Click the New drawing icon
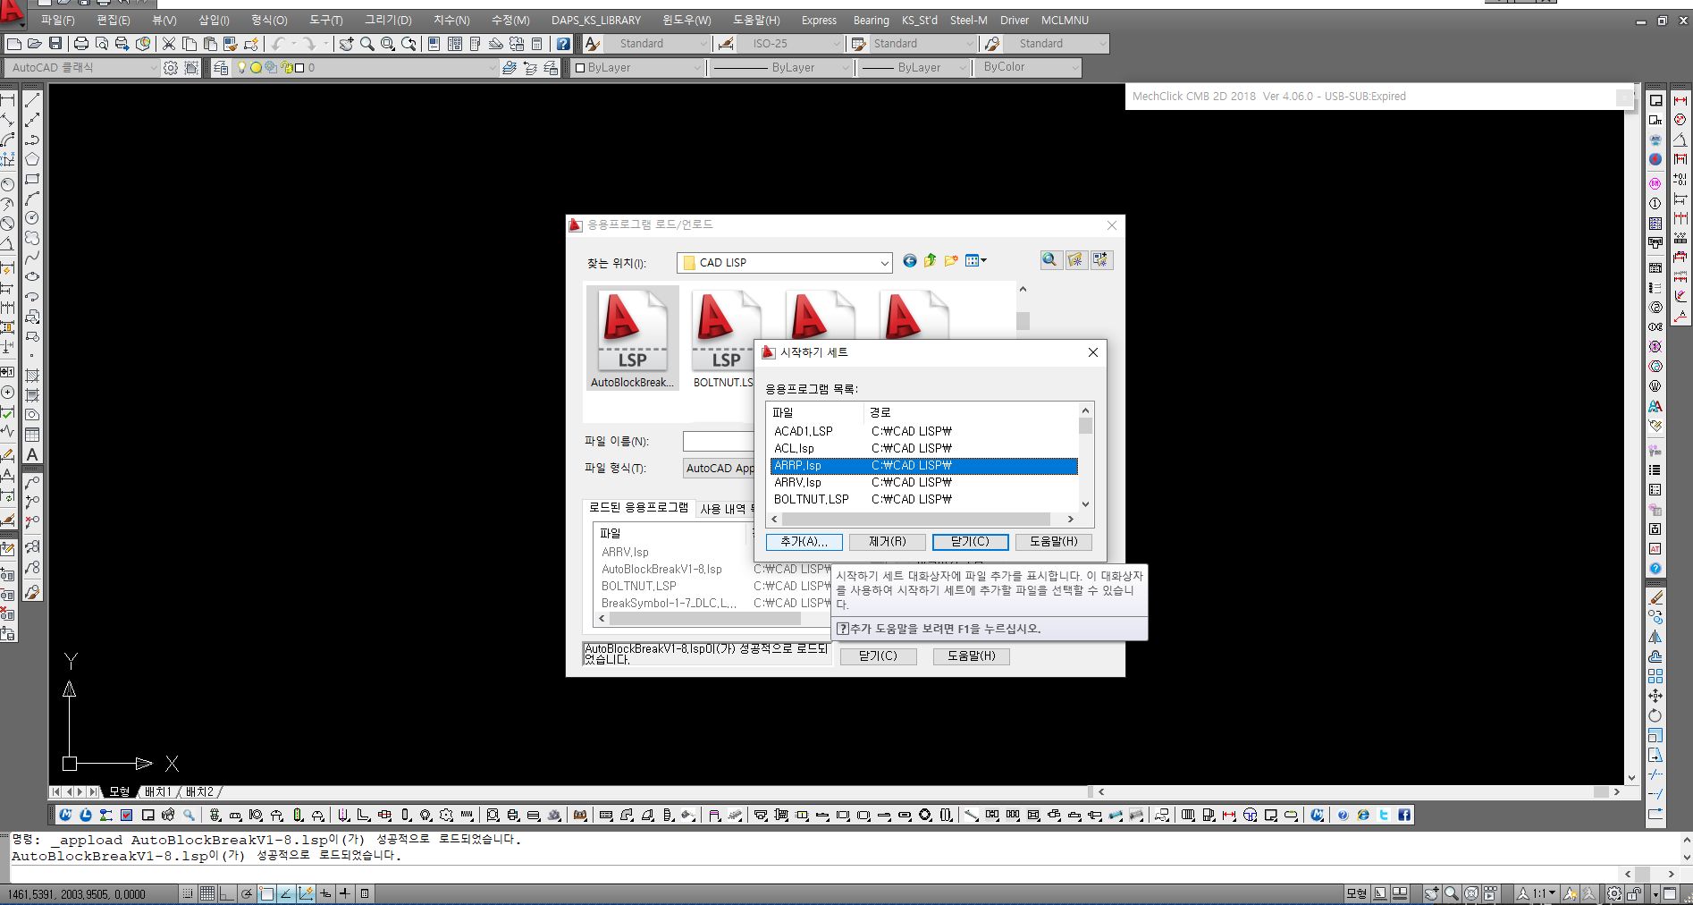 tap(14, 44)
